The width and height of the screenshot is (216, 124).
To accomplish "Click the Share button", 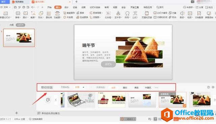I will pyautogui.click(x=199, y=7).
